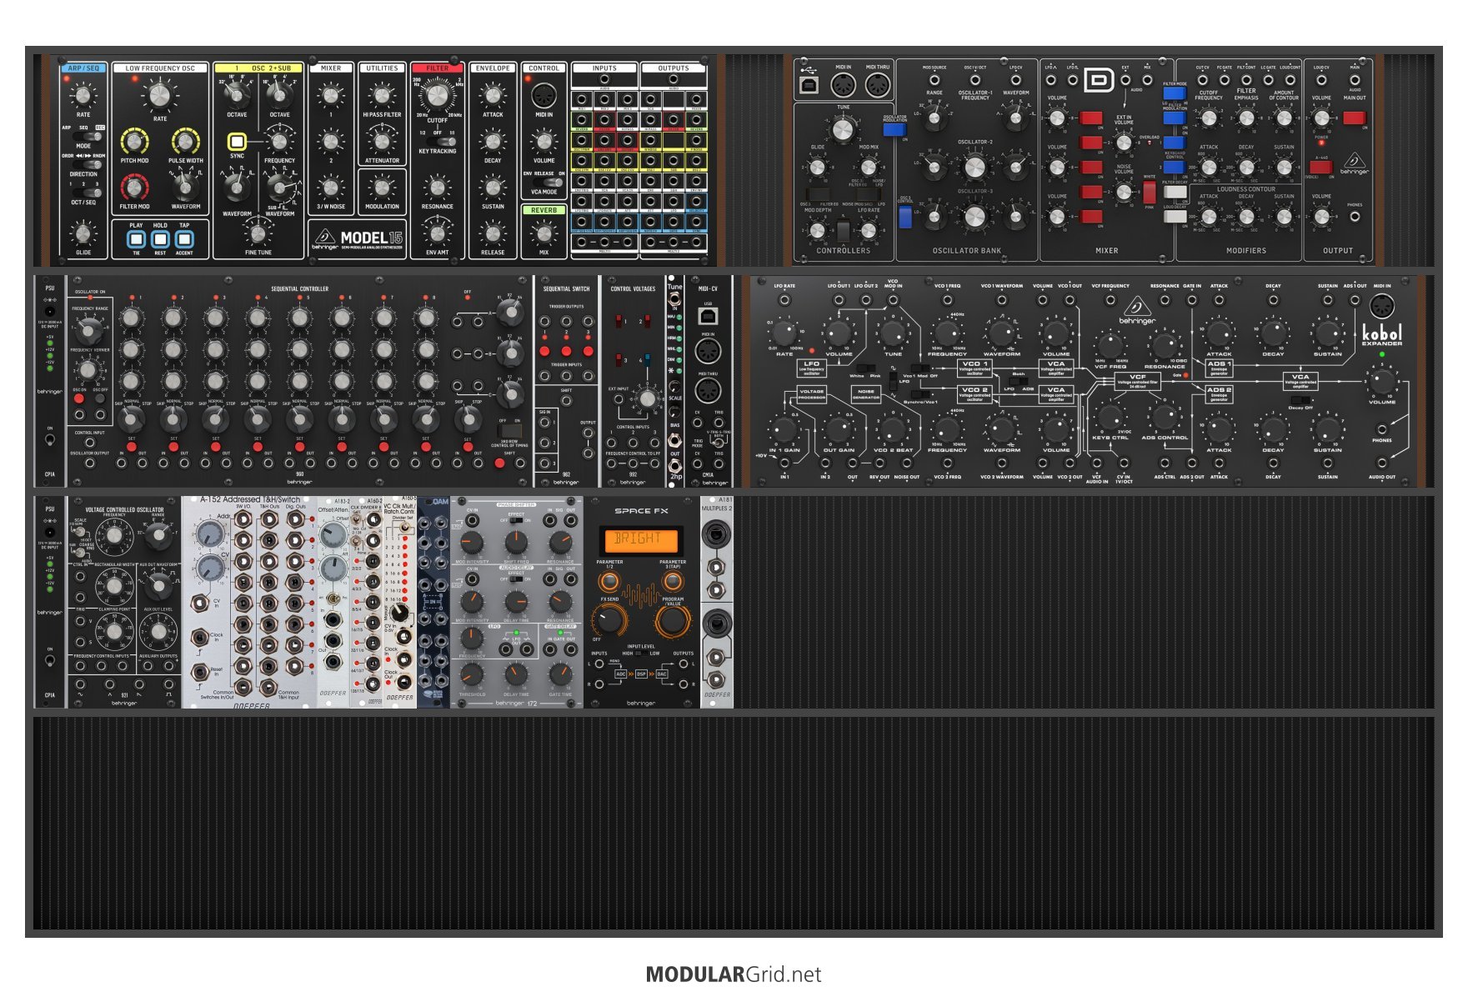Click the Behringer logo on Kobol Expander
Image resolution: width=1468 pixels, height=992 pixels.
1136,310
